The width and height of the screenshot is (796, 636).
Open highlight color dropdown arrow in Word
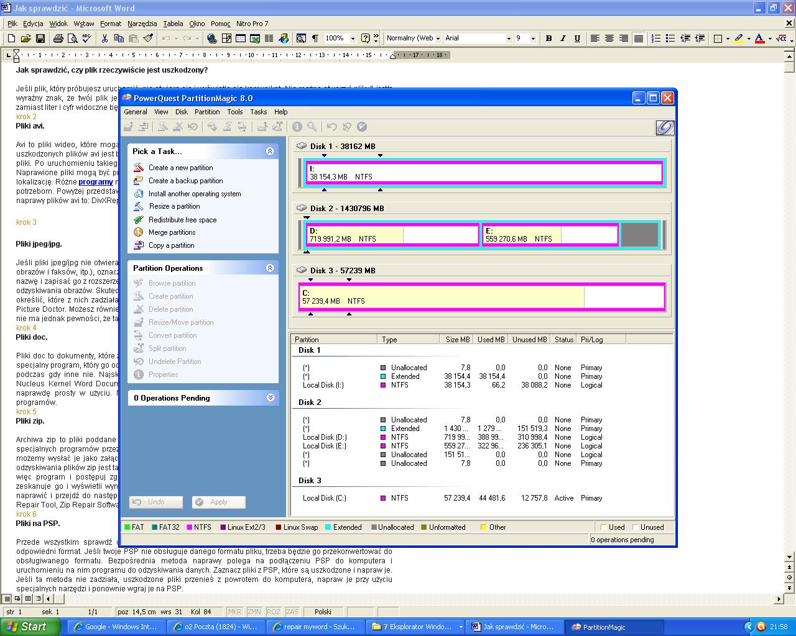tap(749, 39)
